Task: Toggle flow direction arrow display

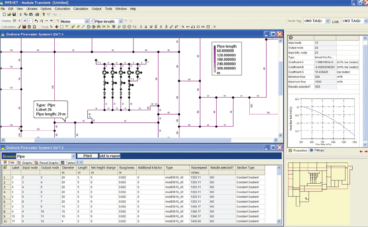Action: (x=46, y=21)
